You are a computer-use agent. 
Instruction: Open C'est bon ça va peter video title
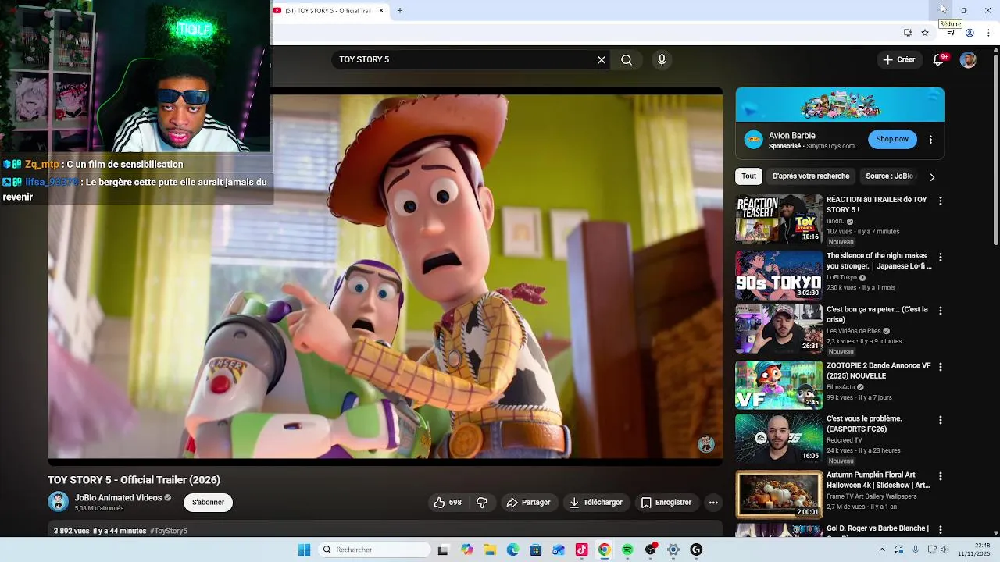pos(877,315)
